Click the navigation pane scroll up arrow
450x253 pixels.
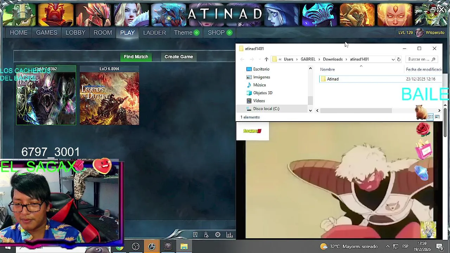tap(310, 69)
